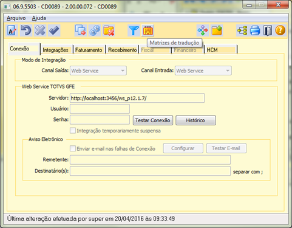Switch to the Financeiro tab
Image resolution: width=292 pixels, height=228 pixels.
pos(188,50)
